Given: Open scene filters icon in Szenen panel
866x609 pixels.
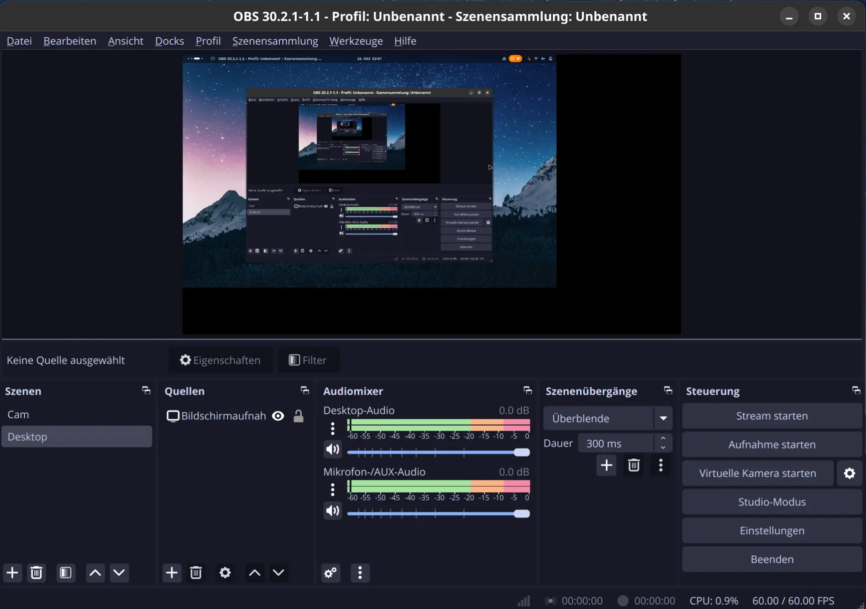Looking at the screenshot, I should pos(66,573).
